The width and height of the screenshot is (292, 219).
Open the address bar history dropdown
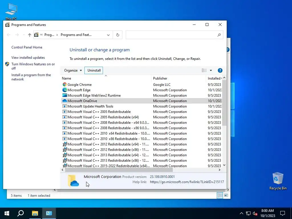click(x=108, y=35)
